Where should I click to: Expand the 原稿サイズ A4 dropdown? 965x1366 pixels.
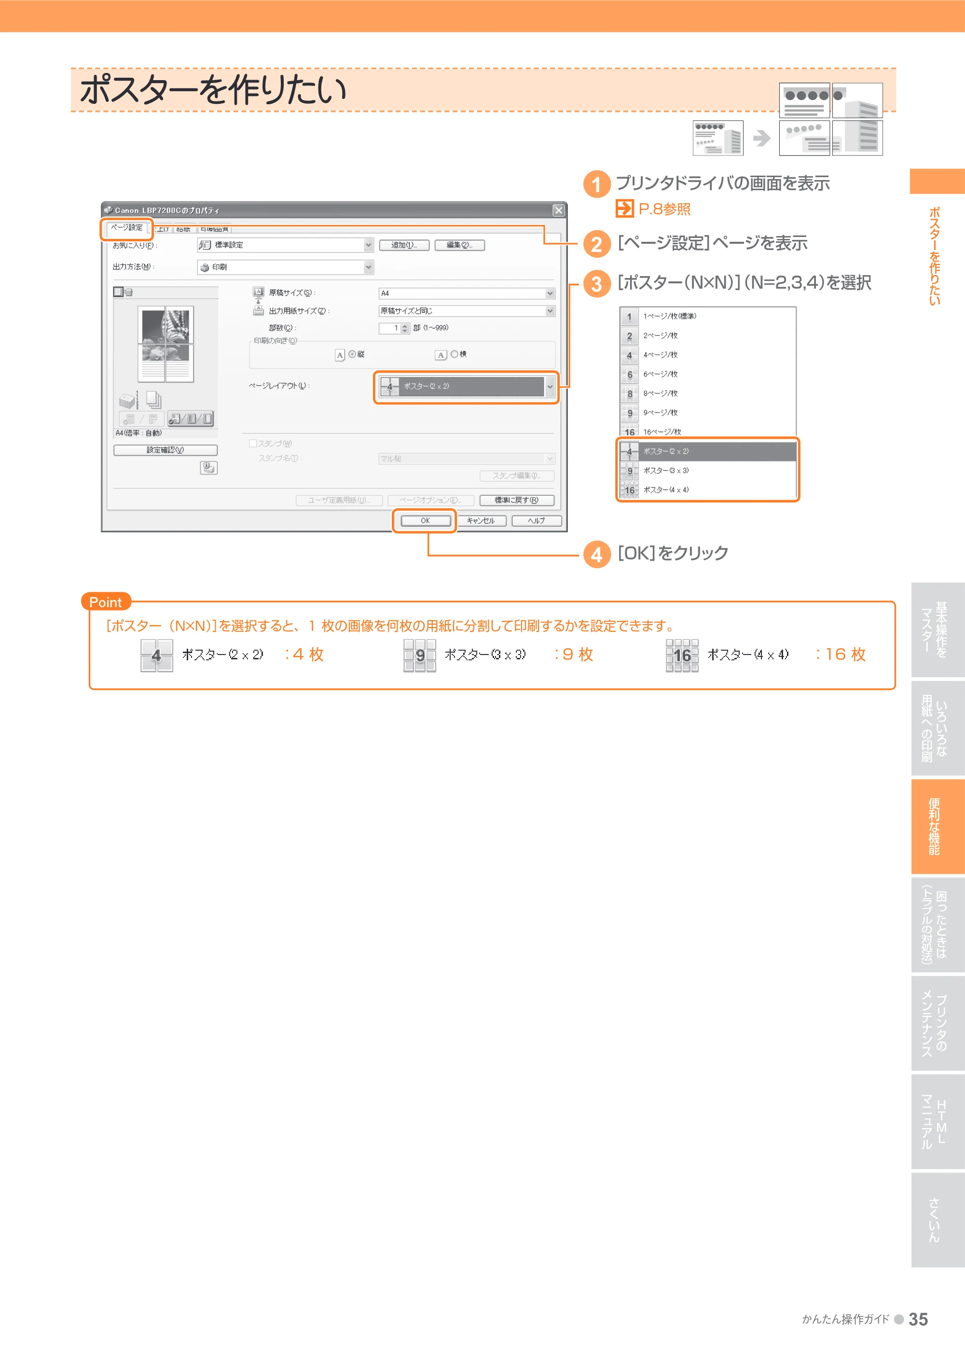(467, 293)
